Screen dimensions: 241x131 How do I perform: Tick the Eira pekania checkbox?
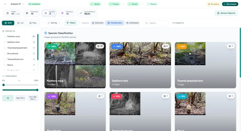(x=5, y=53)
